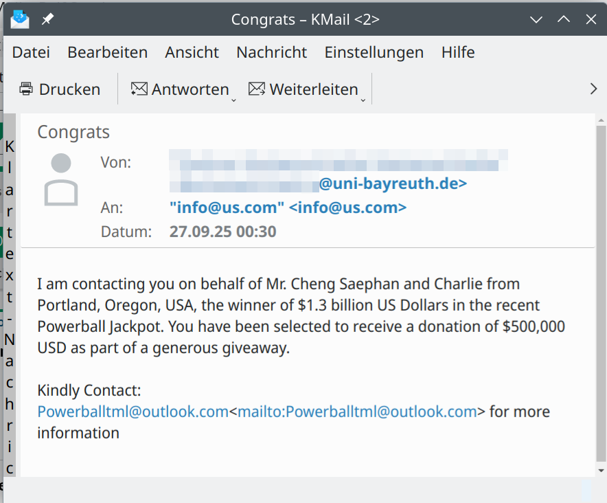Click the message pane vertical scrollbar
607x503 pixels.
point(601,289)
